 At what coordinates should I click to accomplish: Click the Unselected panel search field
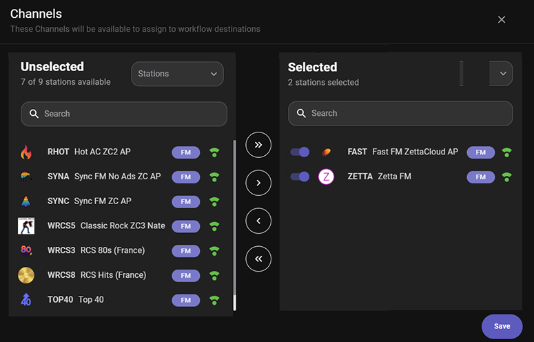(x=124, y=114)
